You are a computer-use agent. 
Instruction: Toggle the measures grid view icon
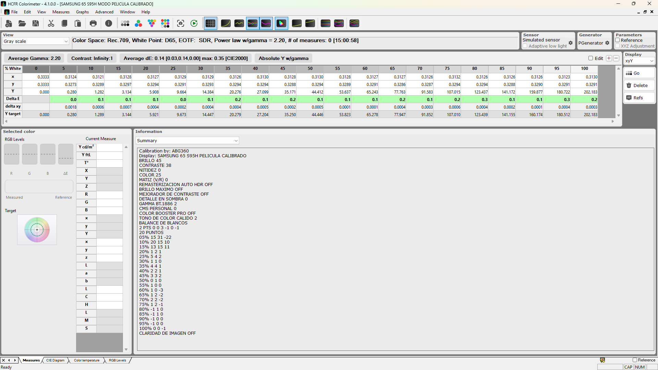click(210, 23)
